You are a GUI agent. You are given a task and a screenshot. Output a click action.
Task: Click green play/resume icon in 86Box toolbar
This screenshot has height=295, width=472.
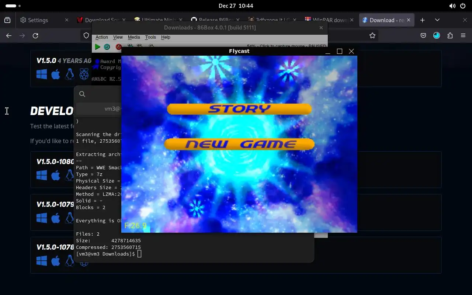[x=97, y=47]
